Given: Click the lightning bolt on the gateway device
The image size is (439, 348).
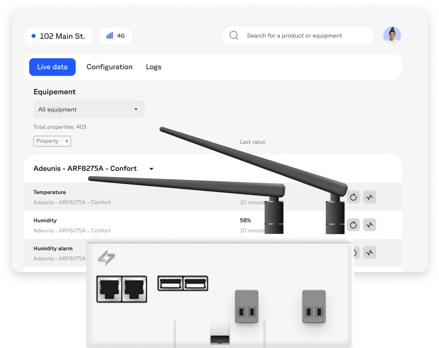Looking at the screenshot, I should (x=106, y=258).
